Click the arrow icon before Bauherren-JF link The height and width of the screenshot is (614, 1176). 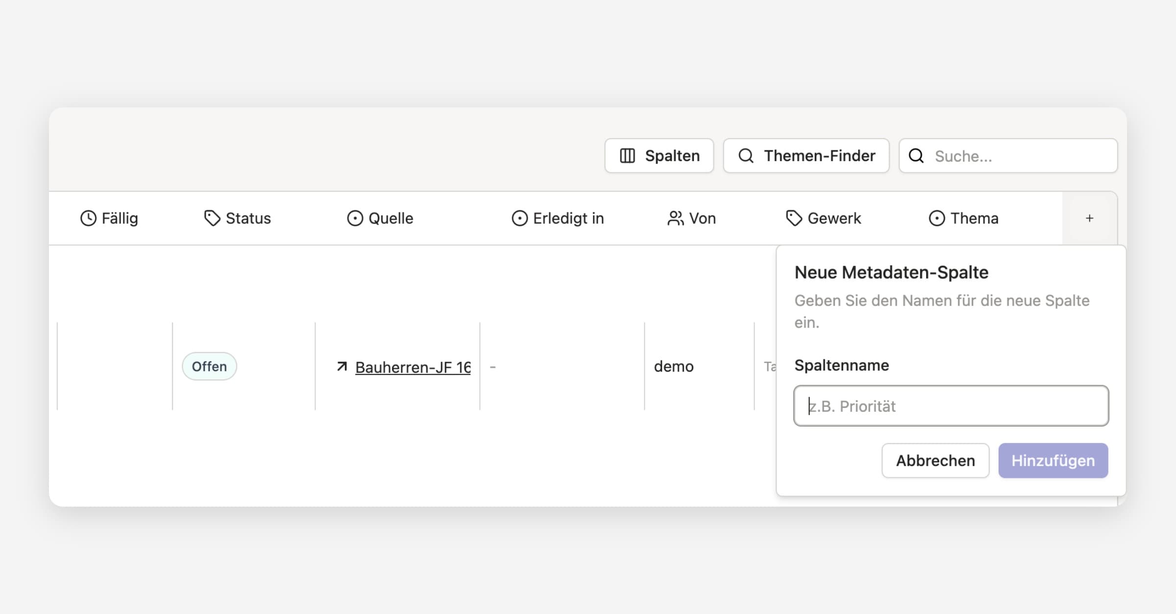(342, 367)
